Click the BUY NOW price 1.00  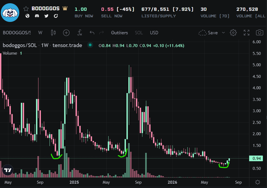click(81, 9)
